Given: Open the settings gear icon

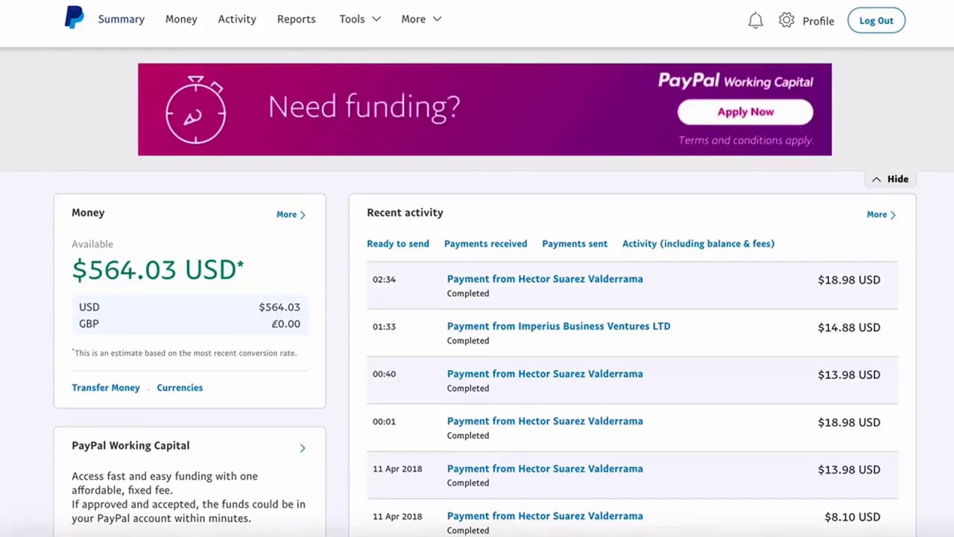Looking at the screenshot, I should tap(786, 20).
